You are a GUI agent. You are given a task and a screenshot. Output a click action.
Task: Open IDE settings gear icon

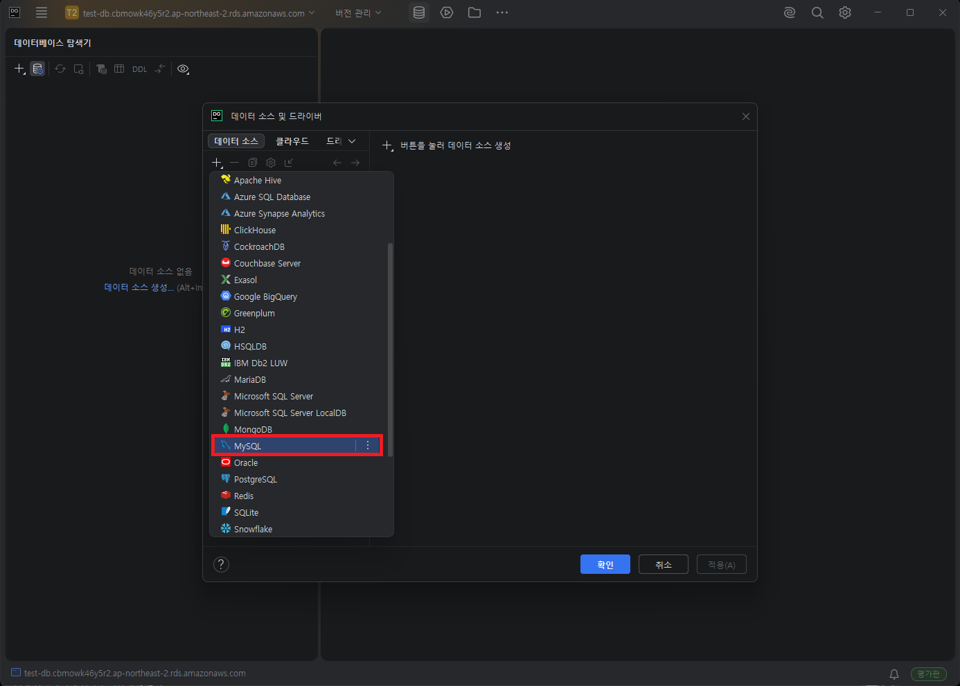[845, 12]
